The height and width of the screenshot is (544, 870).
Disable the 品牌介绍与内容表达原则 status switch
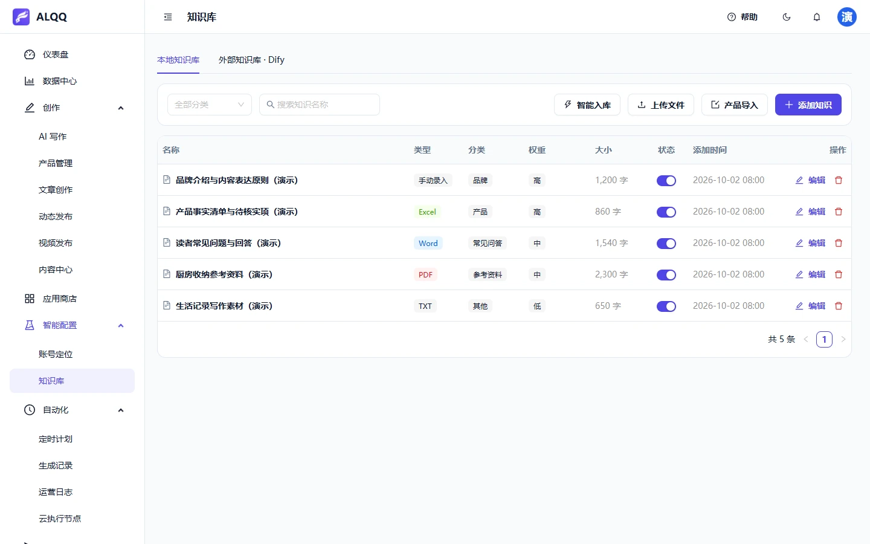coord(666,181)
